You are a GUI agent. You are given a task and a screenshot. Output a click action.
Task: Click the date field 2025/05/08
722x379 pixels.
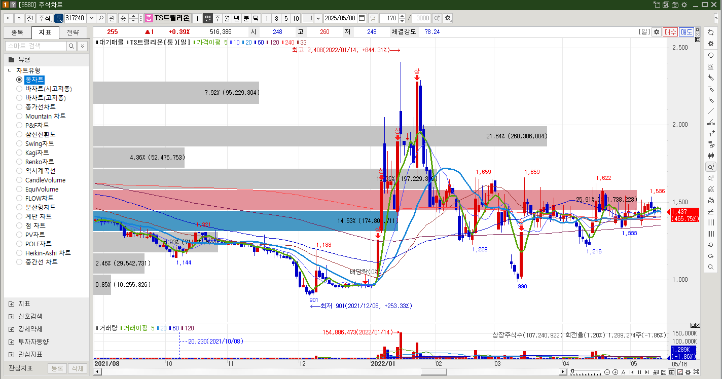coord(340,18)
